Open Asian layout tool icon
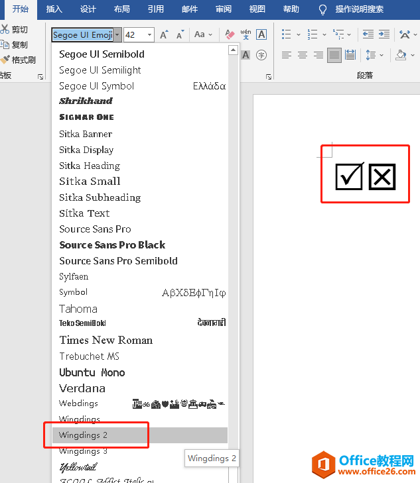 coord(405,34)
